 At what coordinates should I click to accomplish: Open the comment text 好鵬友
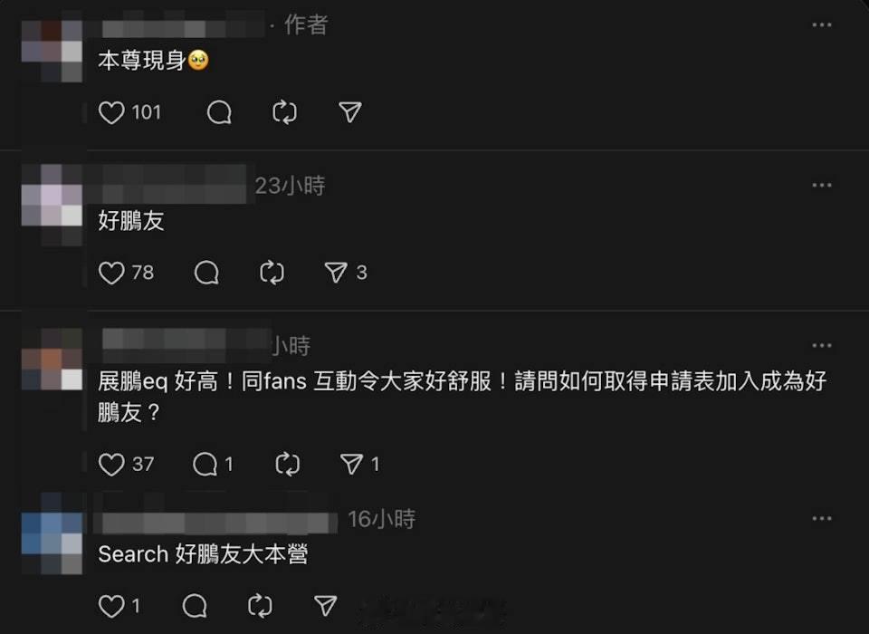tap(130, 221)
